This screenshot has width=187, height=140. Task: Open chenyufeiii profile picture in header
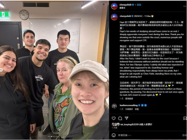tap(114, 6)
